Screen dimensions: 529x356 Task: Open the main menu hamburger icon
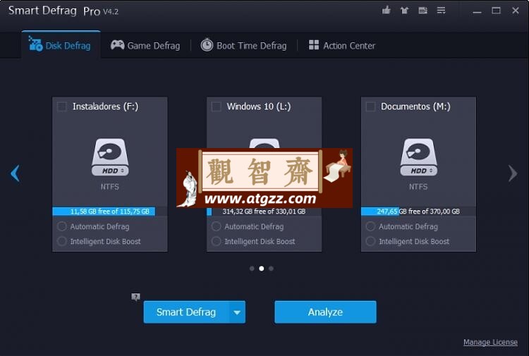click(441, 11)
